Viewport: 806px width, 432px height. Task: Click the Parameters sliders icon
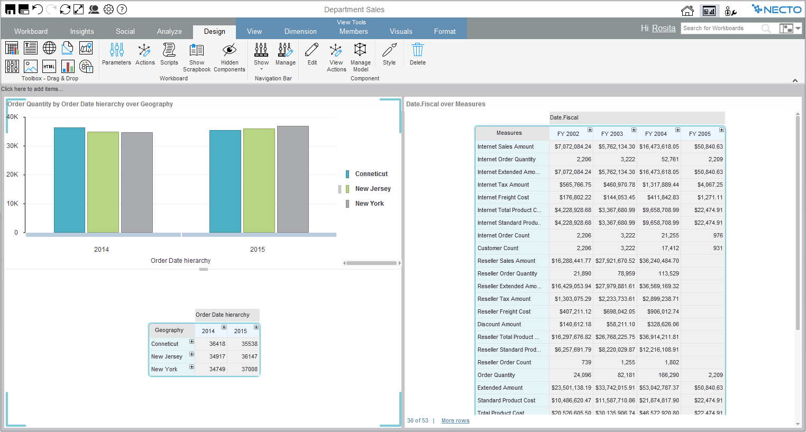tap(116, 50)
